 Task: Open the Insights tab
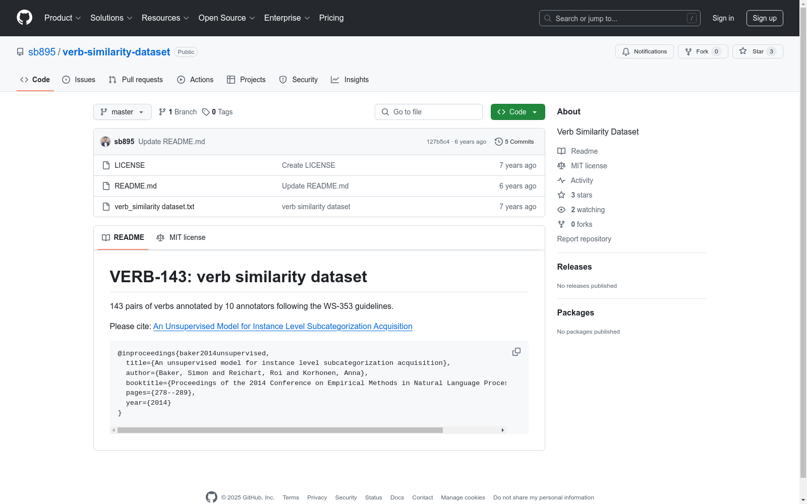pyautogui.click(x=350, y=80)
